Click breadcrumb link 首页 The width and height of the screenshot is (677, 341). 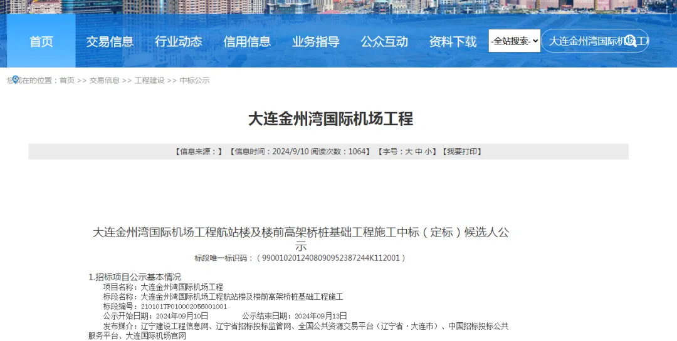67,80
